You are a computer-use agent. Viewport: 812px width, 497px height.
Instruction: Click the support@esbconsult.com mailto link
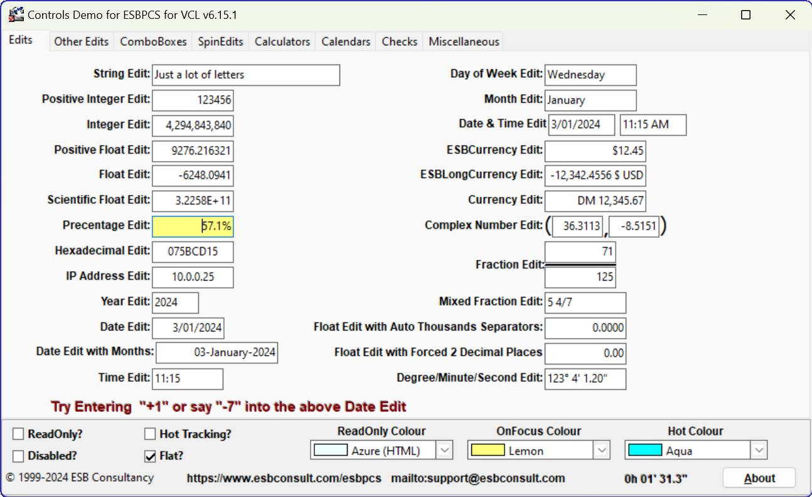click(478, 478)
